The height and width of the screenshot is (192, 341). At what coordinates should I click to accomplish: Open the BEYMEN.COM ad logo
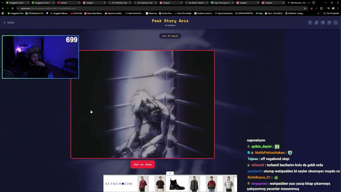pyautogui.click(x=119, y=184)
